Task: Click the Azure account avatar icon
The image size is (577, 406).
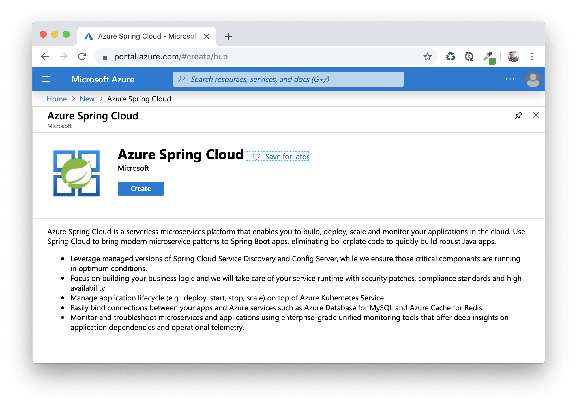Action: coord(533,79)
